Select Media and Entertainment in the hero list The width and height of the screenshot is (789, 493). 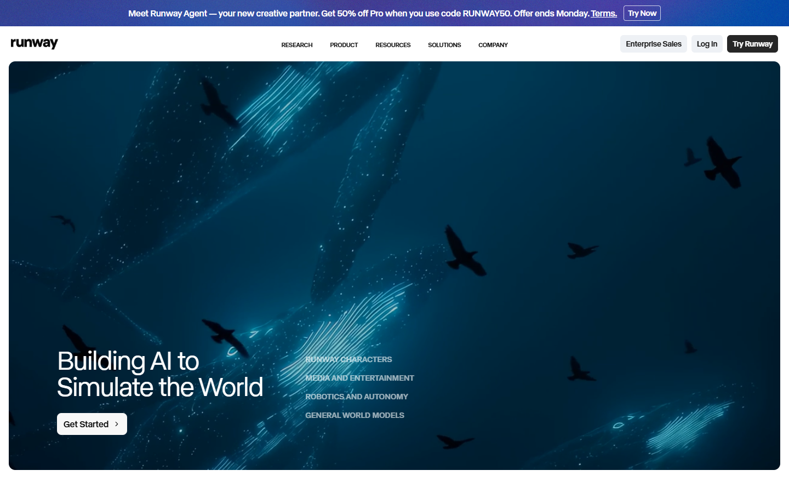coord(359,378)
